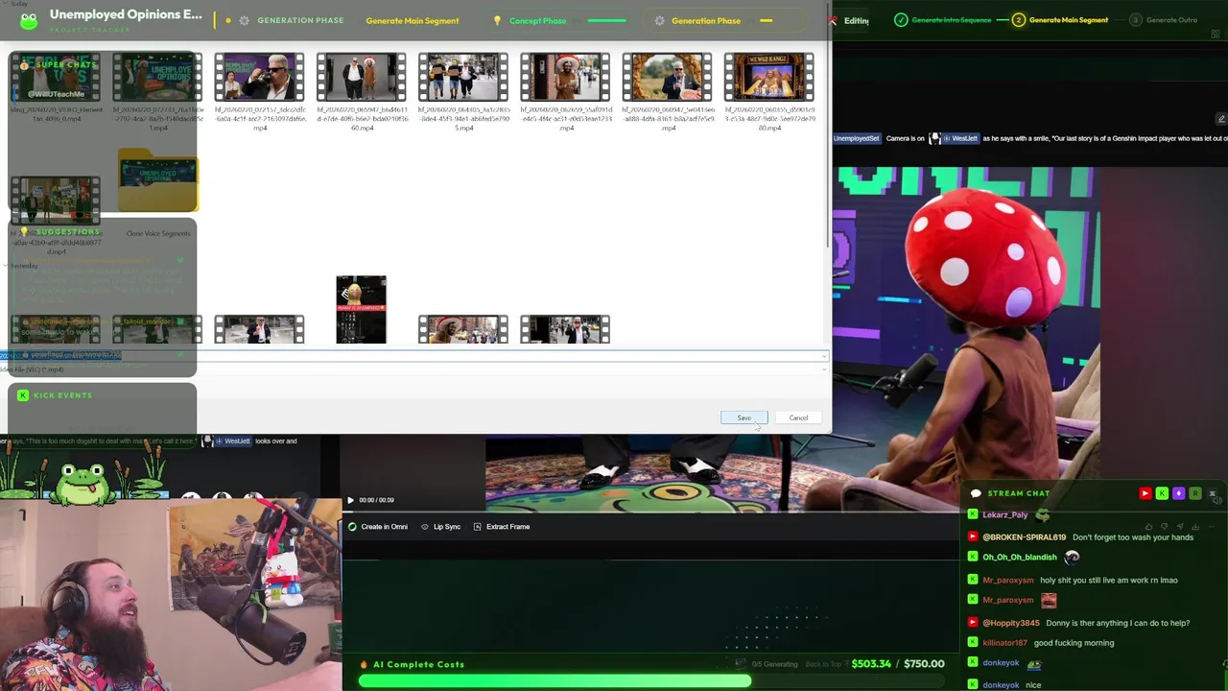This screenshot has width=1228, height=691.
Task: Click the Clone Voice Segments label
Action: coord(157,233)
